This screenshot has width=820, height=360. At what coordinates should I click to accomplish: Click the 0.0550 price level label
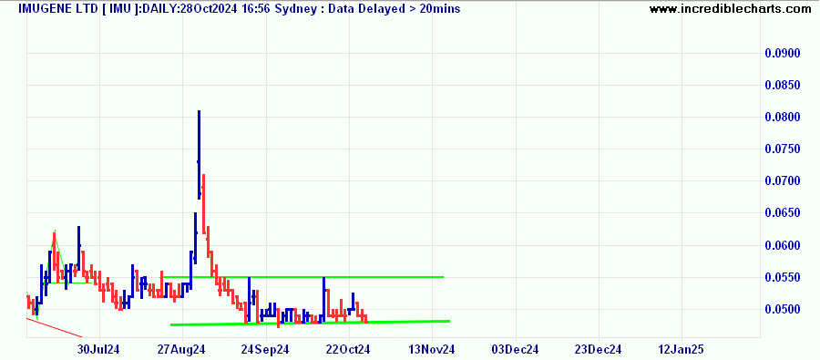783,277
